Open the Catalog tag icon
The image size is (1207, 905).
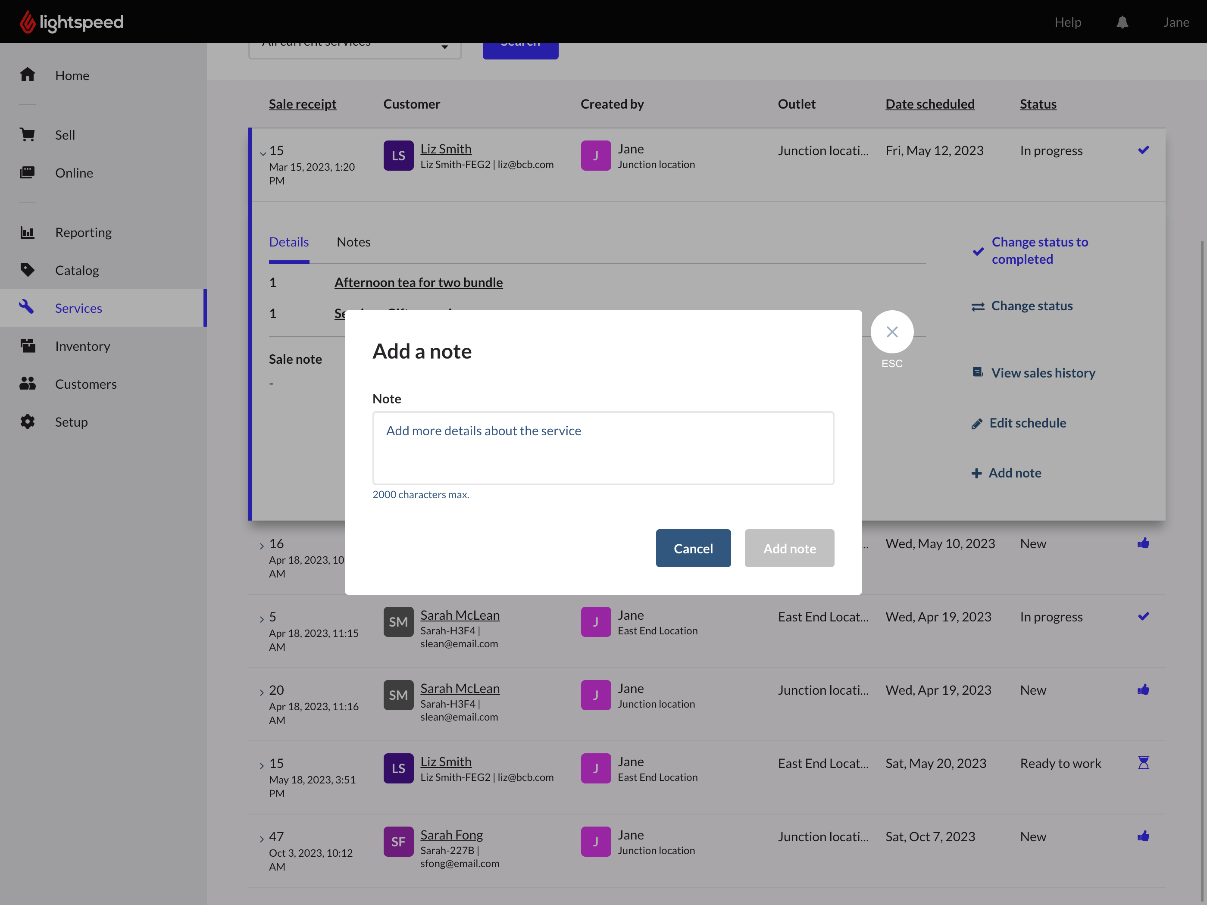[x=27, y=269]
